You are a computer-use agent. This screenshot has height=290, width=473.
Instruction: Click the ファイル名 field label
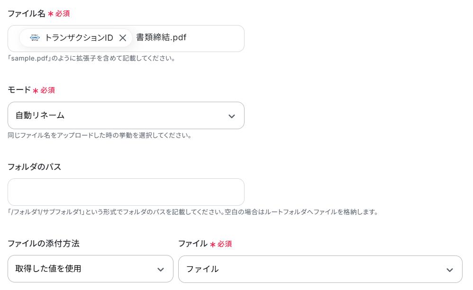(x=26, y=14)
